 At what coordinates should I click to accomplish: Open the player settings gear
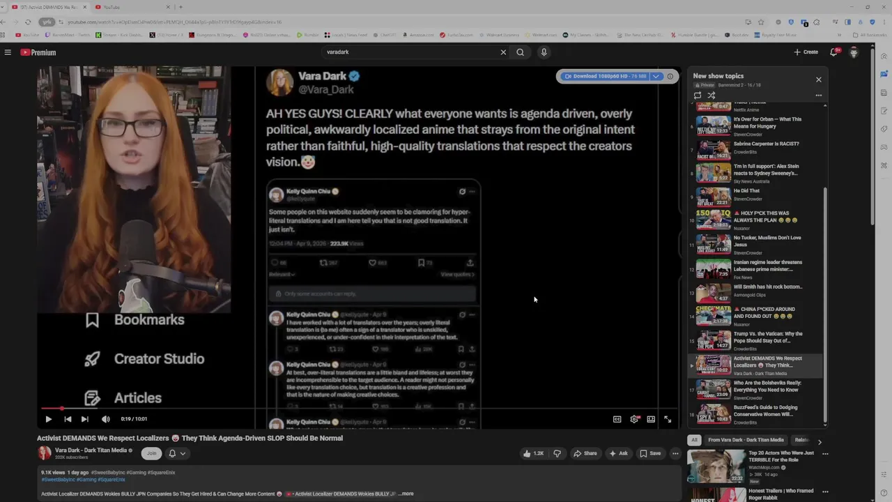click(634, 419)
